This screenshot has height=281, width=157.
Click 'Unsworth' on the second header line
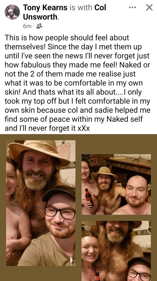[x=40, y=17]
